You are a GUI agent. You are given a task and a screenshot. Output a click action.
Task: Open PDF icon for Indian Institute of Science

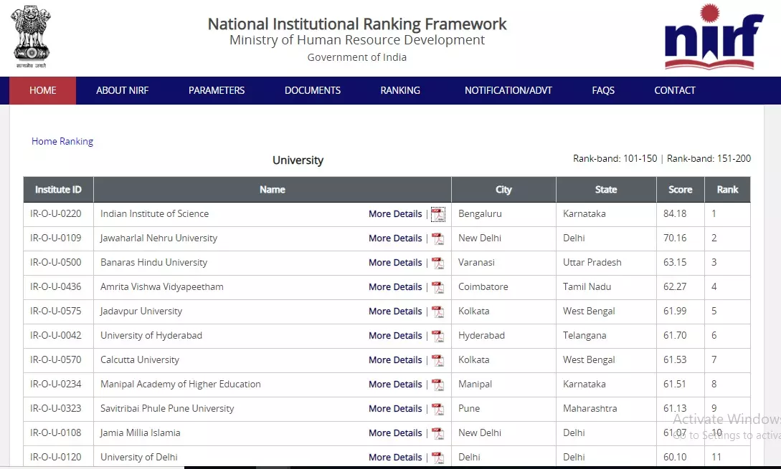(437, 214)
